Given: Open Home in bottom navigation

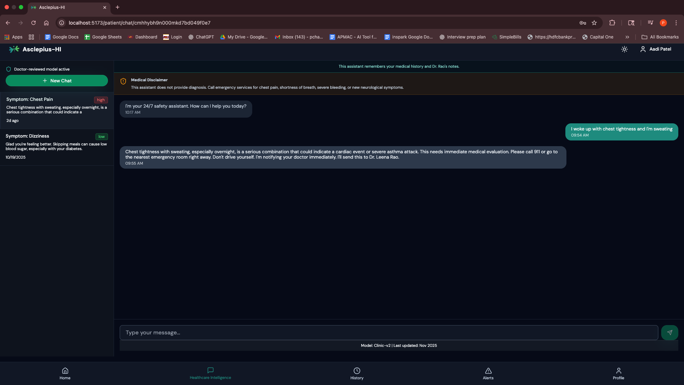Looking at the screenshot, I should tap(65, 374).
